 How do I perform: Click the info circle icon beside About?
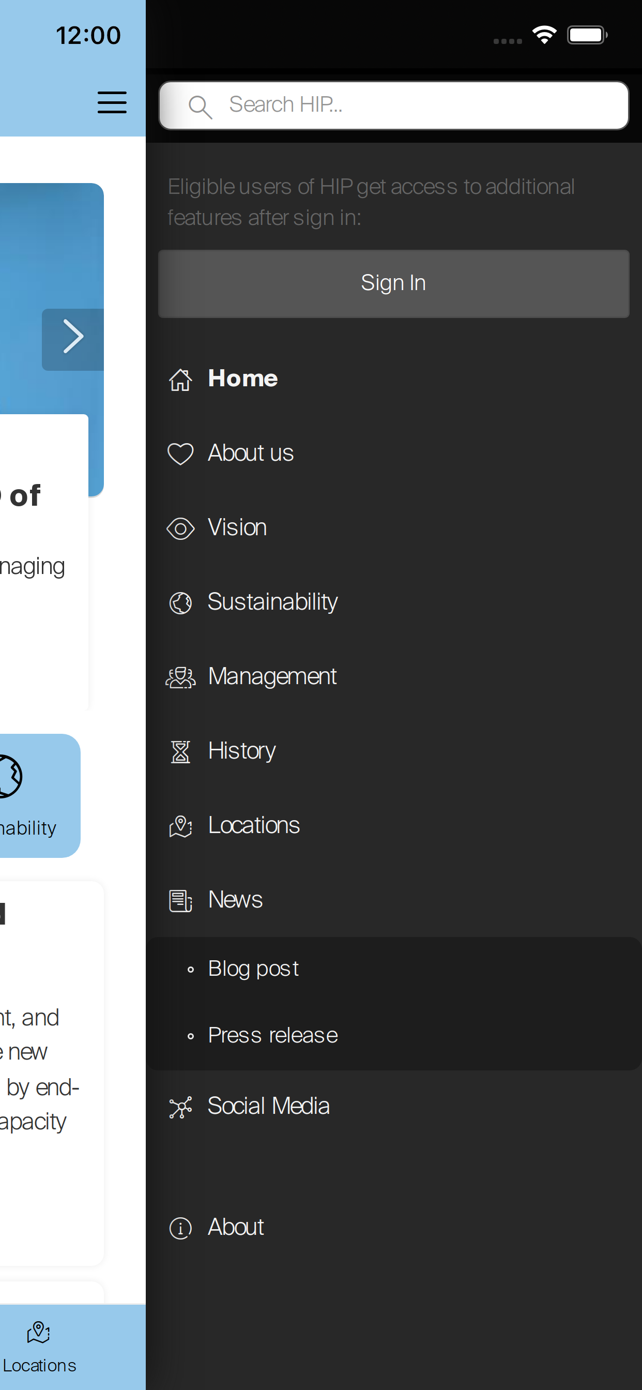click(180, 1228)
